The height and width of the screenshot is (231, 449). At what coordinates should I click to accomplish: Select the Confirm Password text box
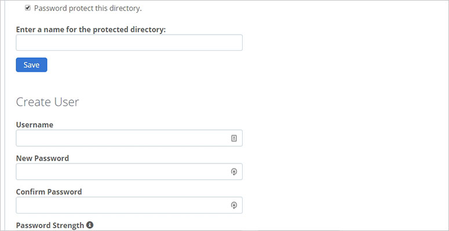129,205
